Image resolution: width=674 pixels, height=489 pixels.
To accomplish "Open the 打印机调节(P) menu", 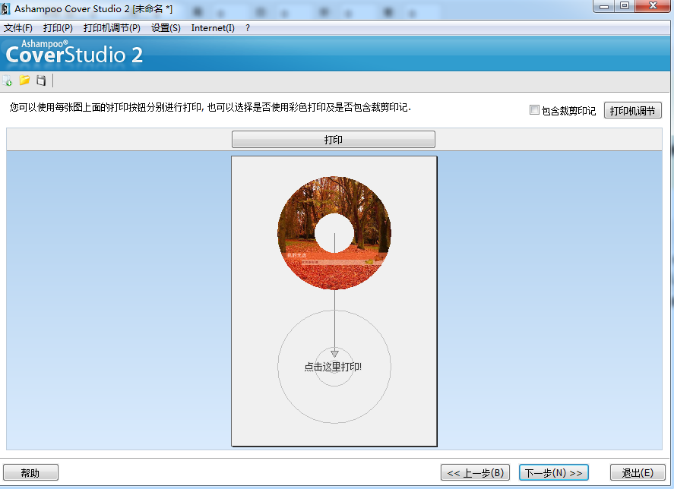I will pos(112,28).
